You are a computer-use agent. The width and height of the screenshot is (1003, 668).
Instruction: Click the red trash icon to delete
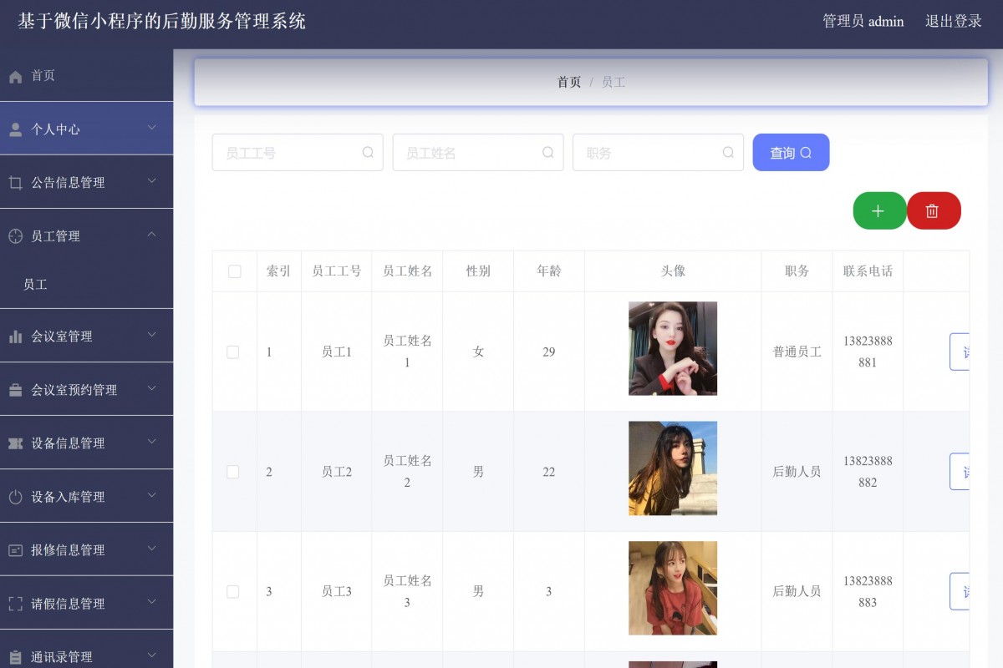click(934, 210)
